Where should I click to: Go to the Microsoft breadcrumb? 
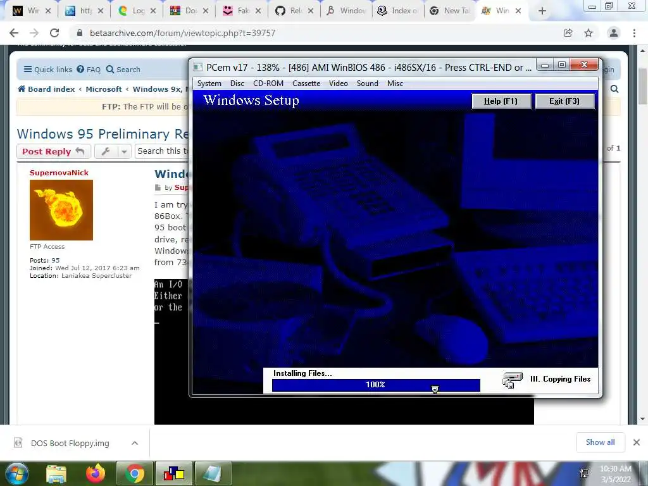pos(104,89)
